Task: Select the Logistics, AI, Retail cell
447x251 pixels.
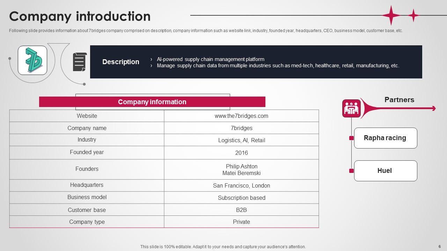Action: [x=242, y=140]
